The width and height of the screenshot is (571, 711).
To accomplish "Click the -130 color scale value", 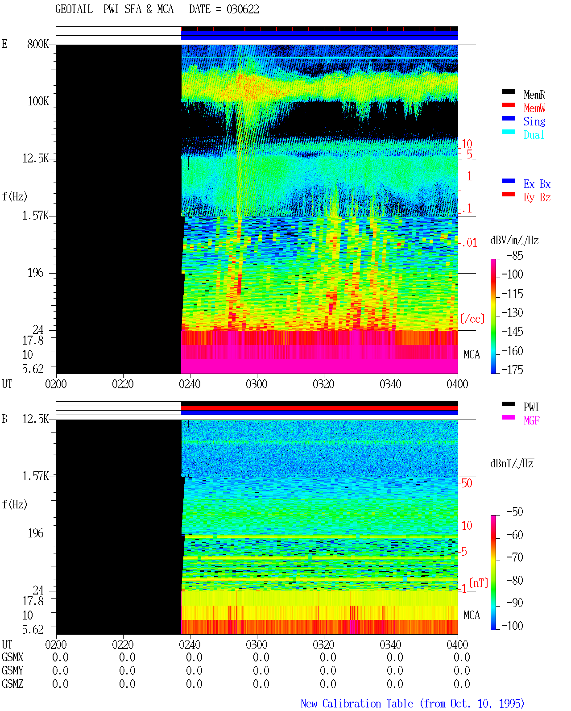I will [512, 312].
